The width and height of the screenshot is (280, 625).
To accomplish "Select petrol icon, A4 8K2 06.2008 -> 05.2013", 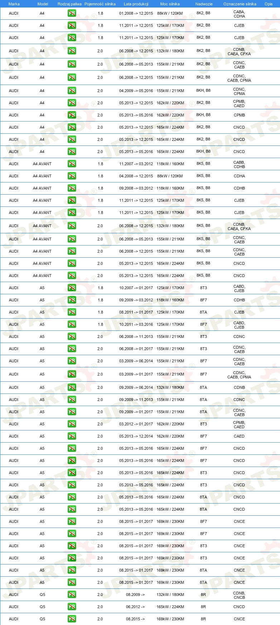I will (x=72, y=64).
